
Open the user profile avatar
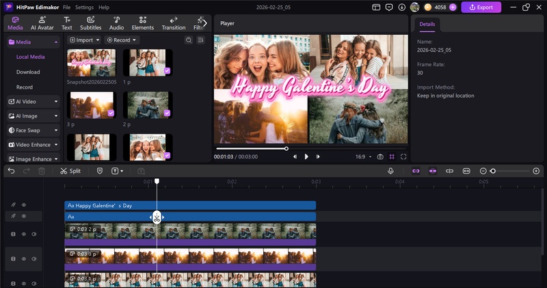click(414, 7)
